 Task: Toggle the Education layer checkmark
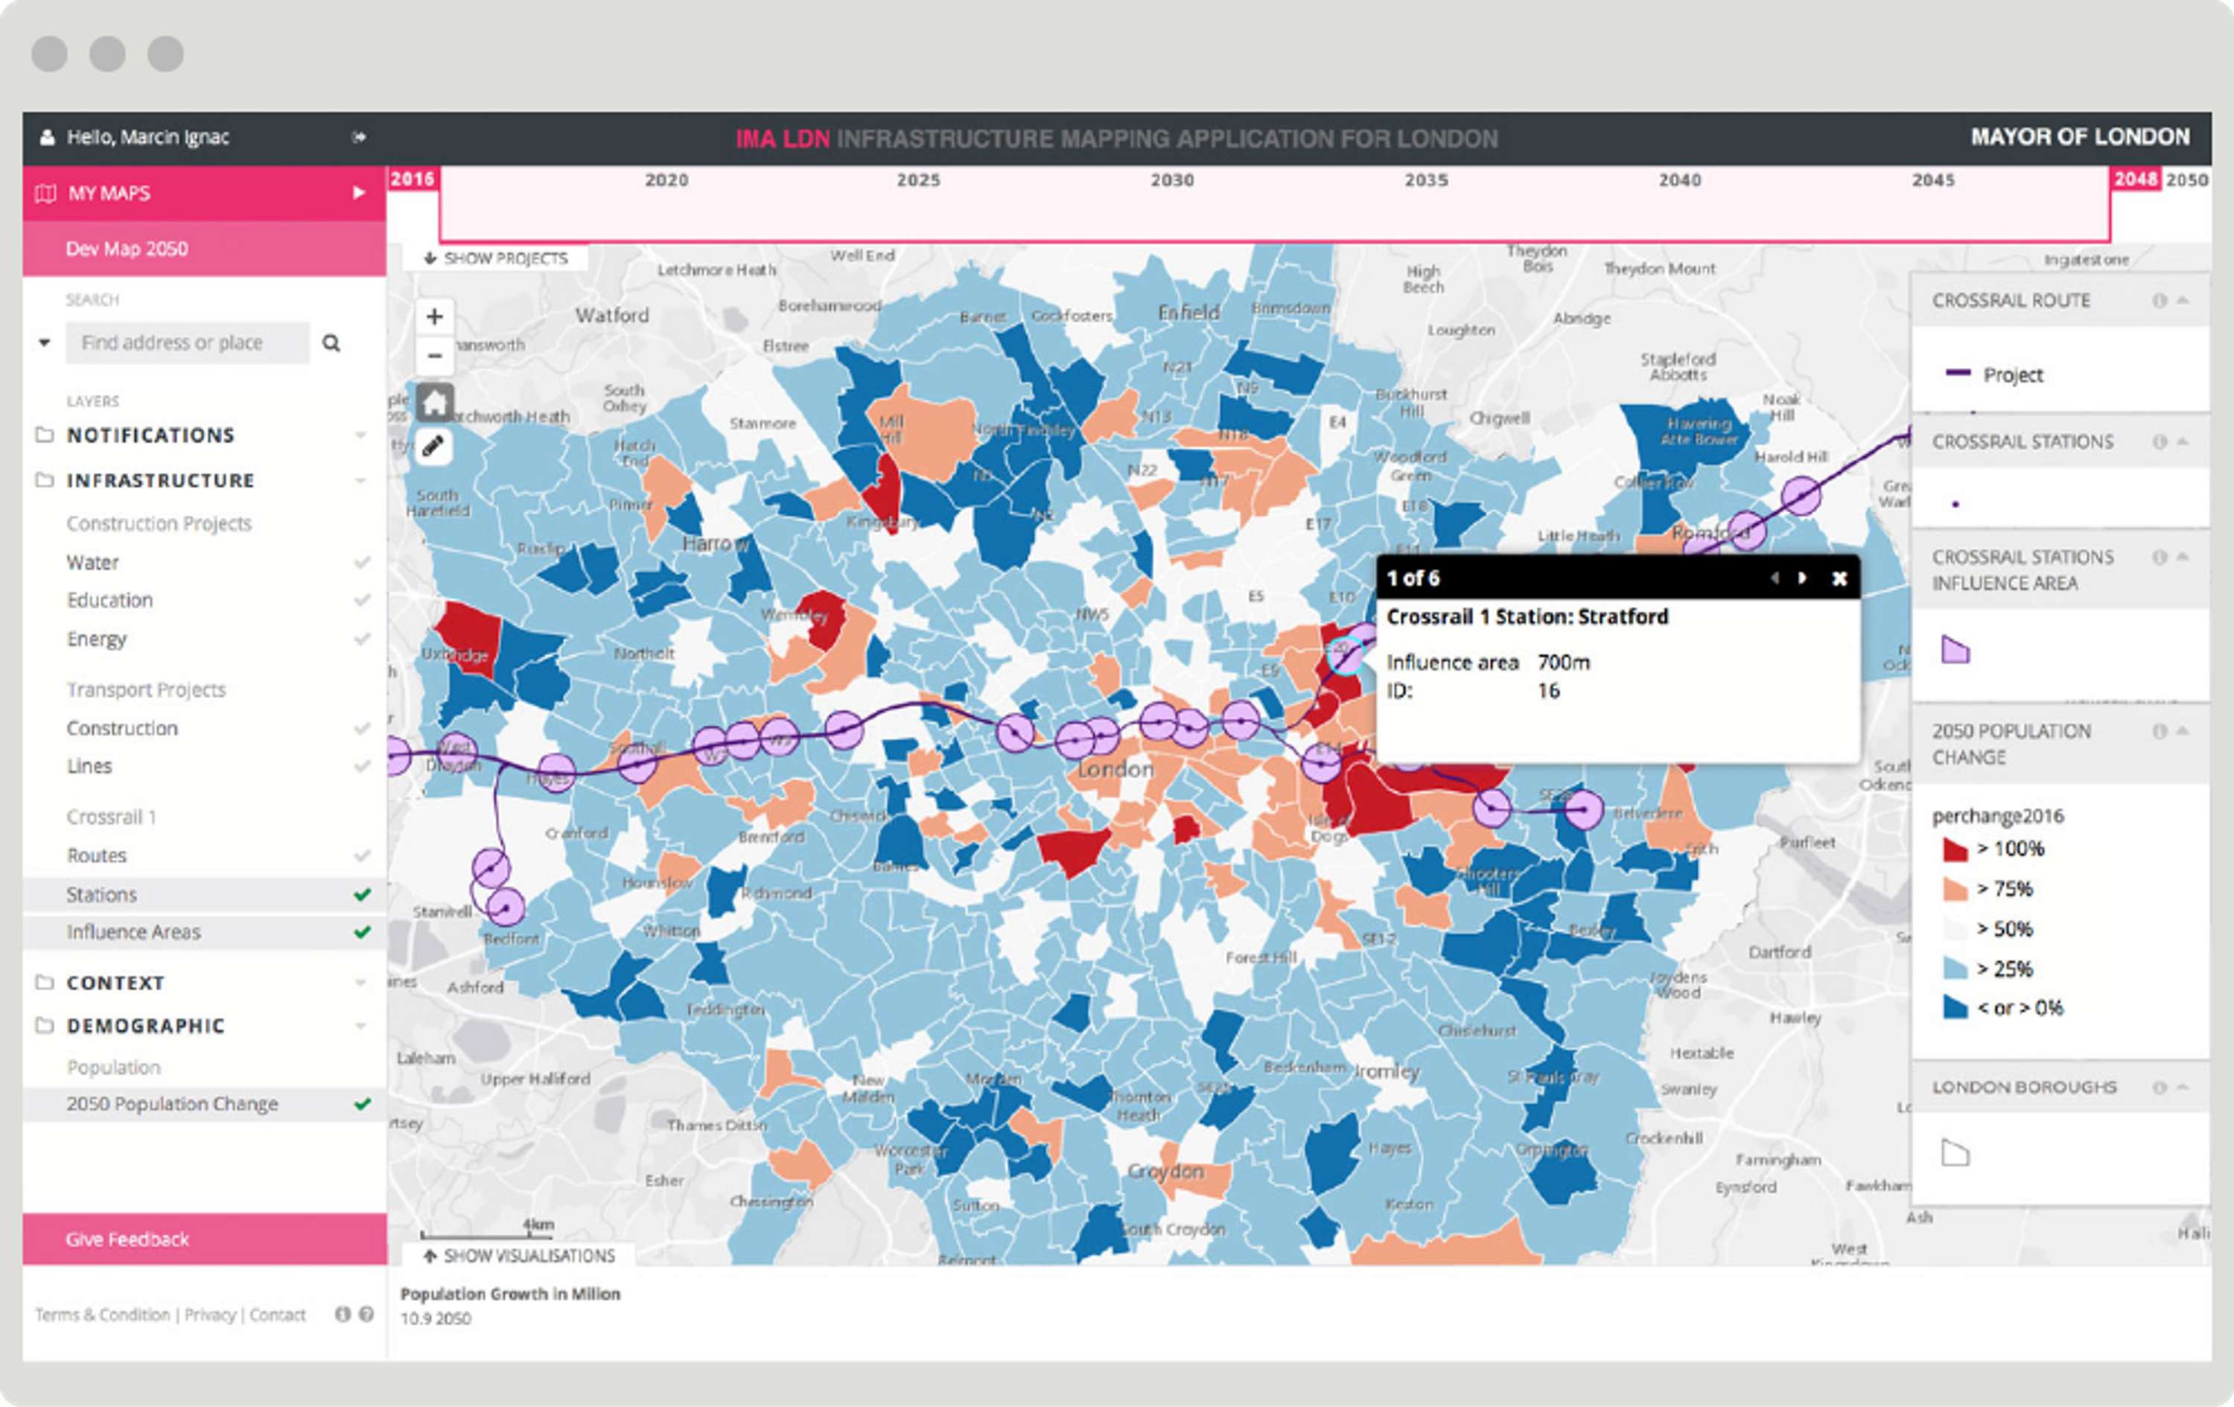(362, 600)
